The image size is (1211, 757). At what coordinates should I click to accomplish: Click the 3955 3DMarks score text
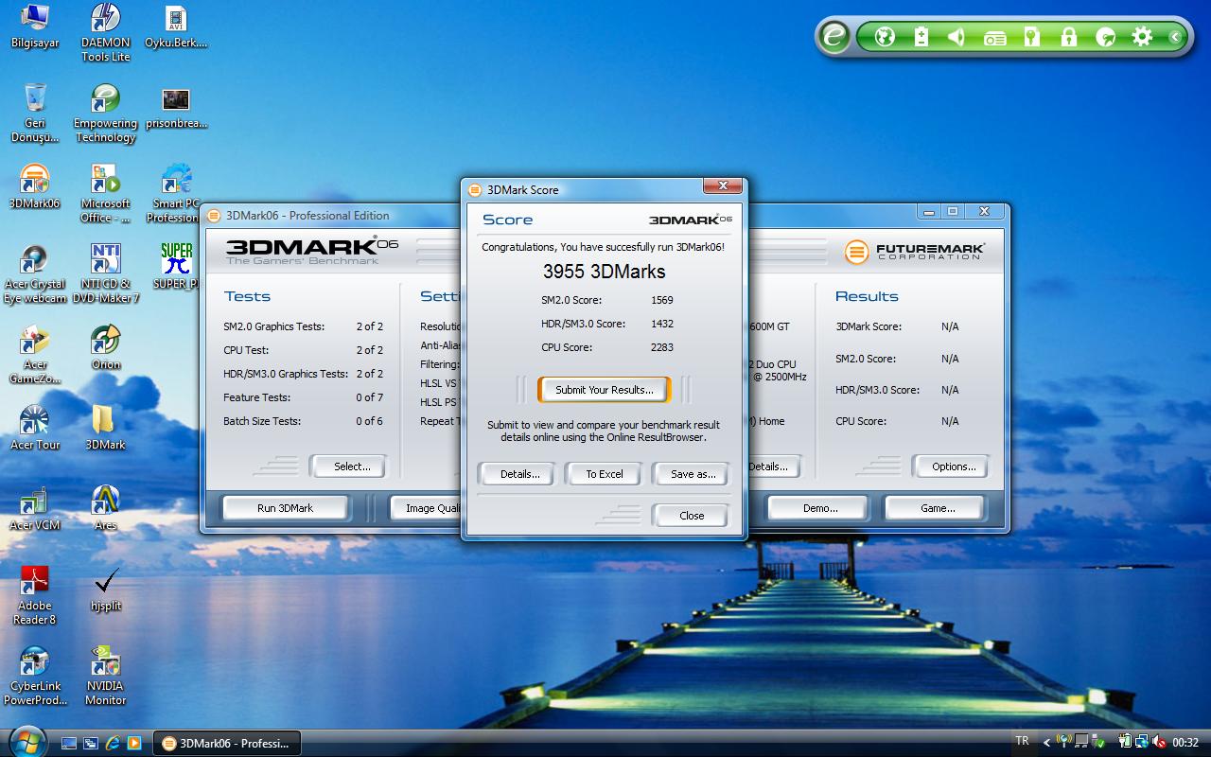tap(604, 272)
